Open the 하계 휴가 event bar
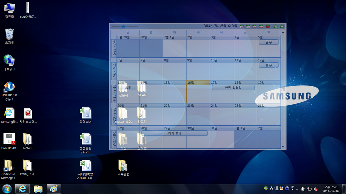The width and height of the screenshot is (346, 194). pyautogui.click(x=175, y=133)
